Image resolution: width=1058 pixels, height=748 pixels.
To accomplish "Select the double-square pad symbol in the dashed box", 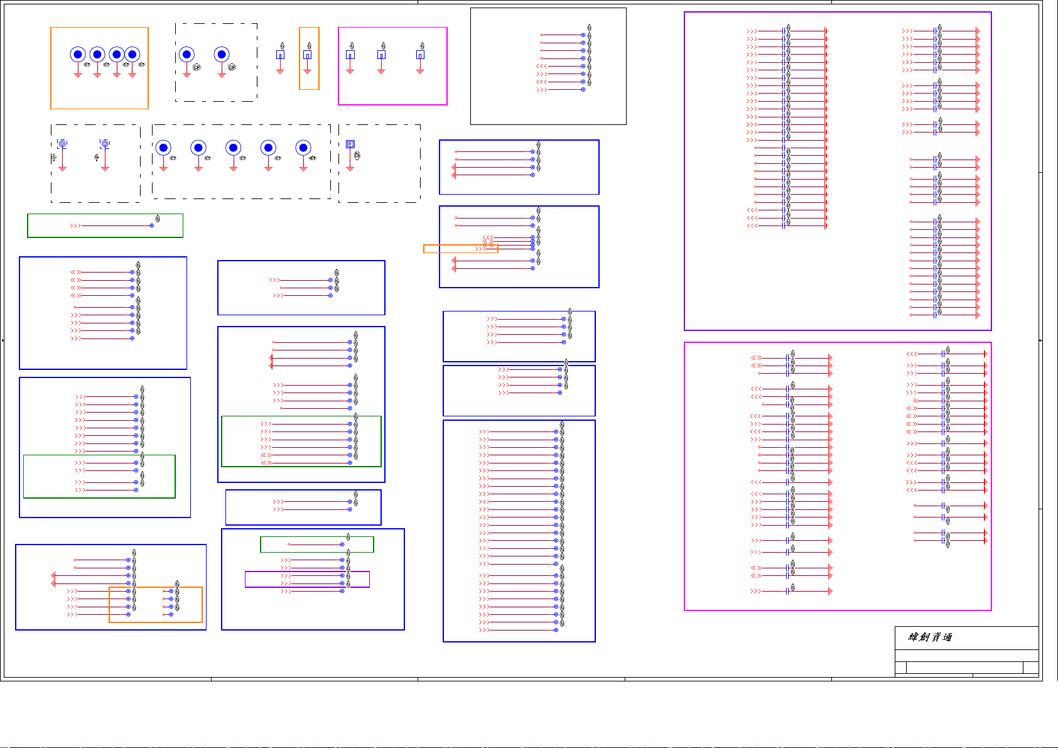I will pyautogui.click(x=350, y=144).
